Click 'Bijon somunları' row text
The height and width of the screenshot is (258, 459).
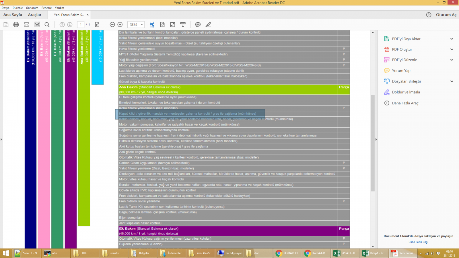pos(130,218)
